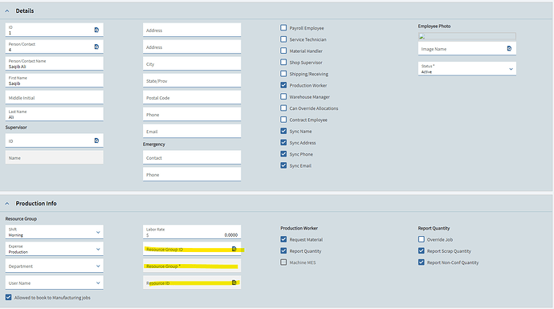Click the First Name field
Viewport: 554px width, 309px height.
click(x=55, y=80)
